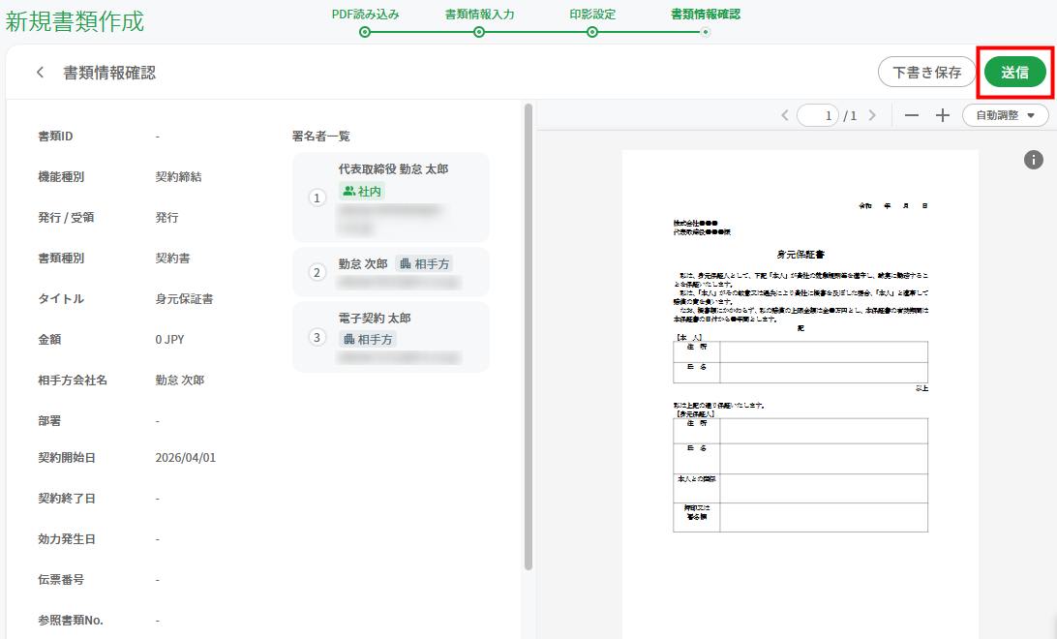Click the 新規書類作成 page heading
The width and height of the screenshot is (1057, 639).
click(75, 21)
